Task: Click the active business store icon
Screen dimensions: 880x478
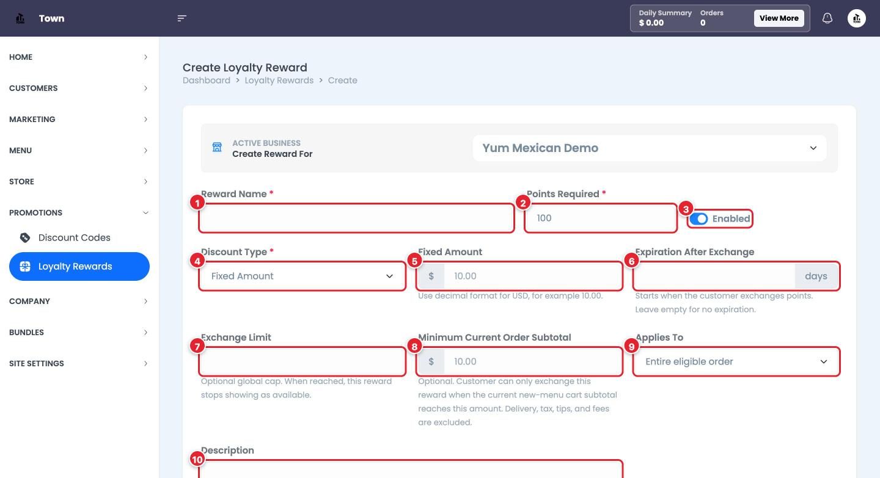Action: click(217, 147)
